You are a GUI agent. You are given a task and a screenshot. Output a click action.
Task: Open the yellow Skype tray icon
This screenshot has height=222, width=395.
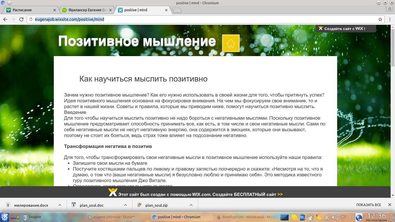294,217
